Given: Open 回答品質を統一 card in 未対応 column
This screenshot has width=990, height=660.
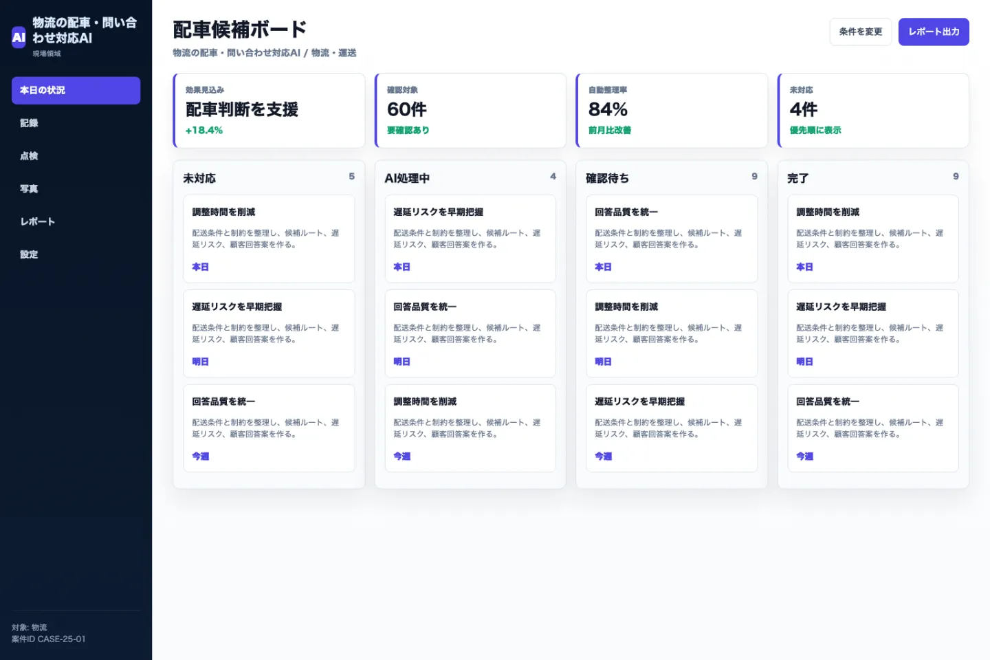Looking at the screenshot, I should point(269,428).
